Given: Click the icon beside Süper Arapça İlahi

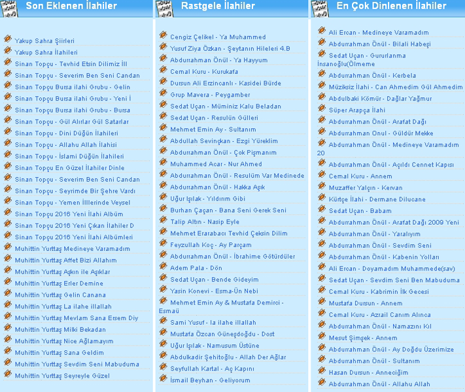Looking at the screenshot, I should pos(322,108).
